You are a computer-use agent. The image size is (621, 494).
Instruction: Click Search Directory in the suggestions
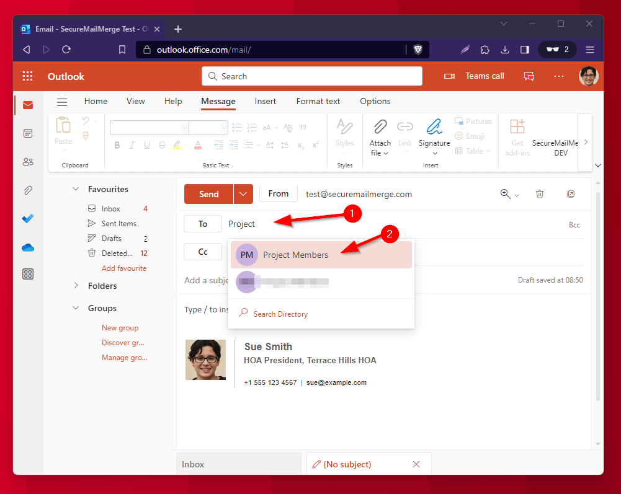pyautogui.click(x=280, y=314)
